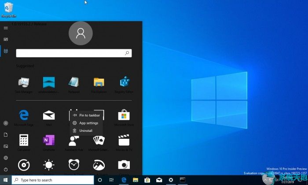
Task: Launch the Calculator app
Action: click(24, 140)
